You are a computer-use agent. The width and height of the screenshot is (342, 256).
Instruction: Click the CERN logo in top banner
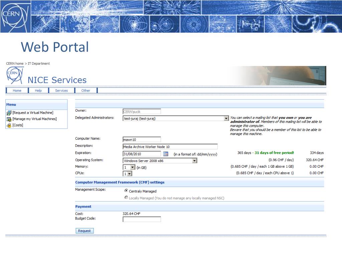[x=15, y=17]
